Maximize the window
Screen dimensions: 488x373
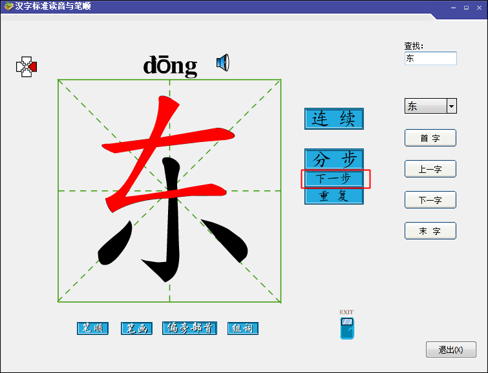466,8
